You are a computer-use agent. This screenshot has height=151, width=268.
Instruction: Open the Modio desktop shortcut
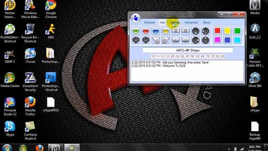coord(255,7)
